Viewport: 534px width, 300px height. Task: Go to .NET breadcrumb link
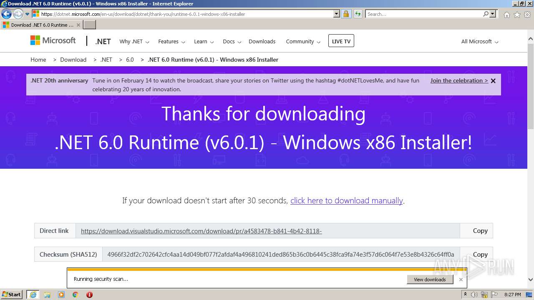point(106,60)
